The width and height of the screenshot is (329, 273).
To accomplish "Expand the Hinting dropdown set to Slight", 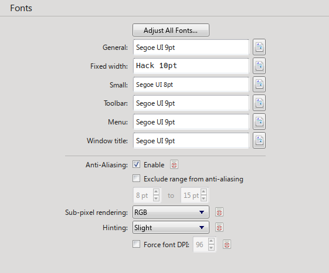I will click(171, 227).
